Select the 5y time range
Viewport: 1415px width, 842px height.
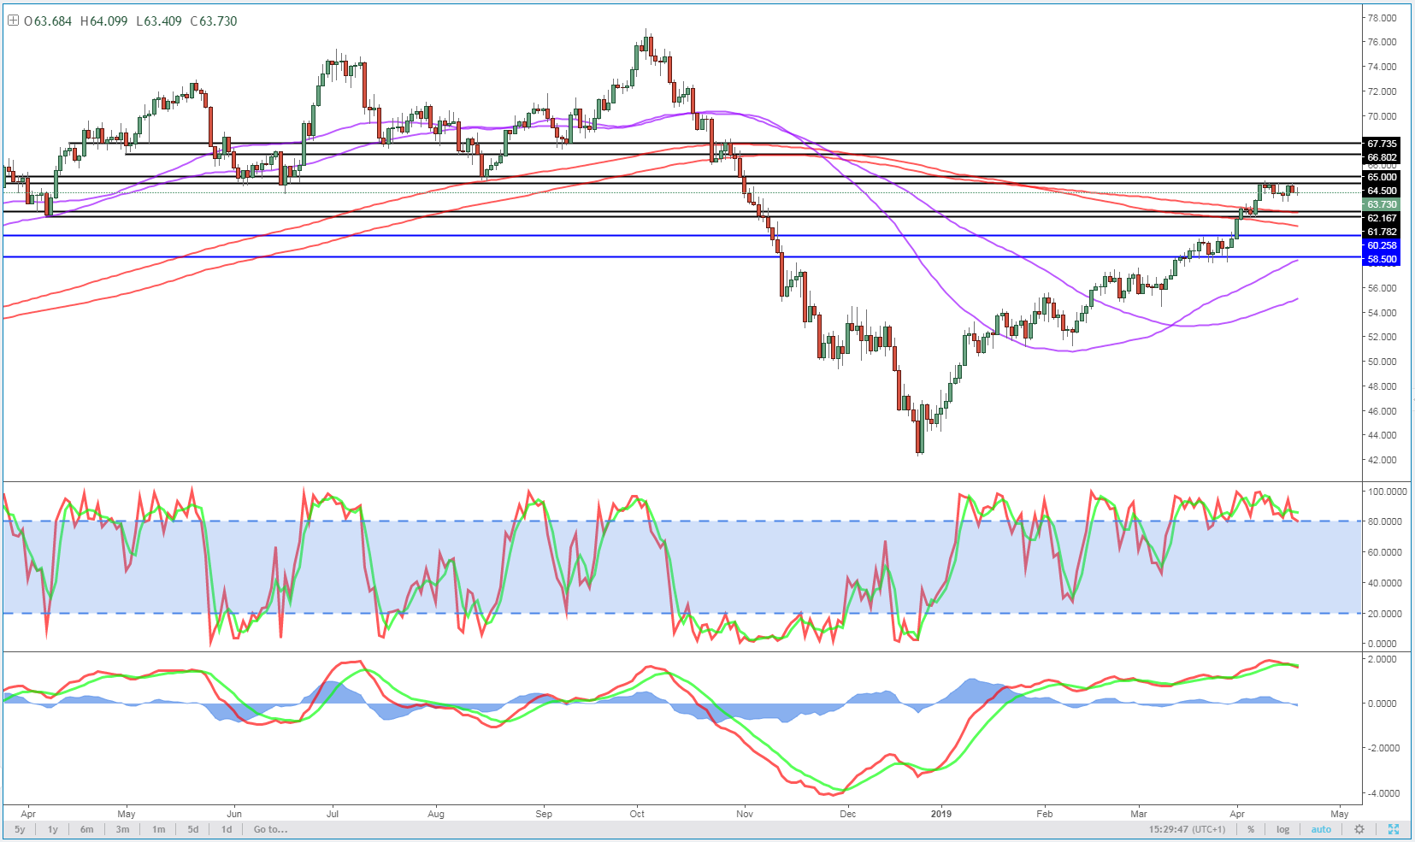click(x=20, y=829)
